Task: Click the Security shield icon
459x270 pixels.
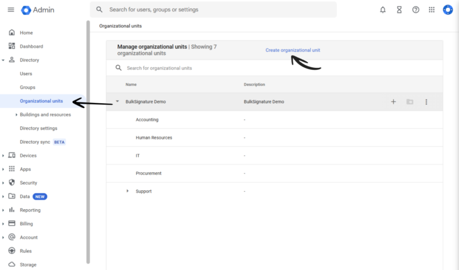Action: [x=12, y=182]
